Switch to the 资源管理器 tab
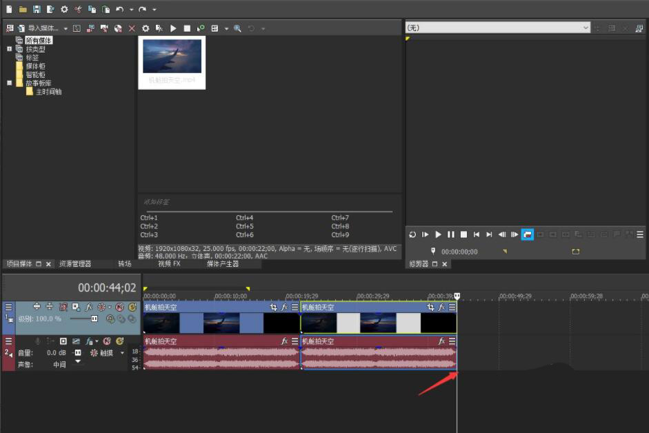 point(75,263)
